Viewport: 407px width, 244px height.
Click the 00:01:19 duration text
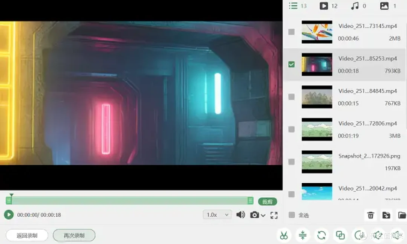point(348,136)
